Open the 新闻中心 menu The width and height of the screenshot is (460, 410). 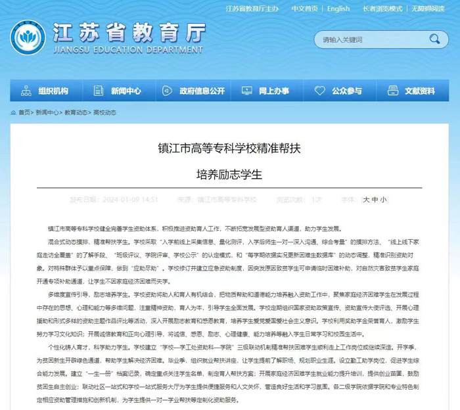point(119,91)
